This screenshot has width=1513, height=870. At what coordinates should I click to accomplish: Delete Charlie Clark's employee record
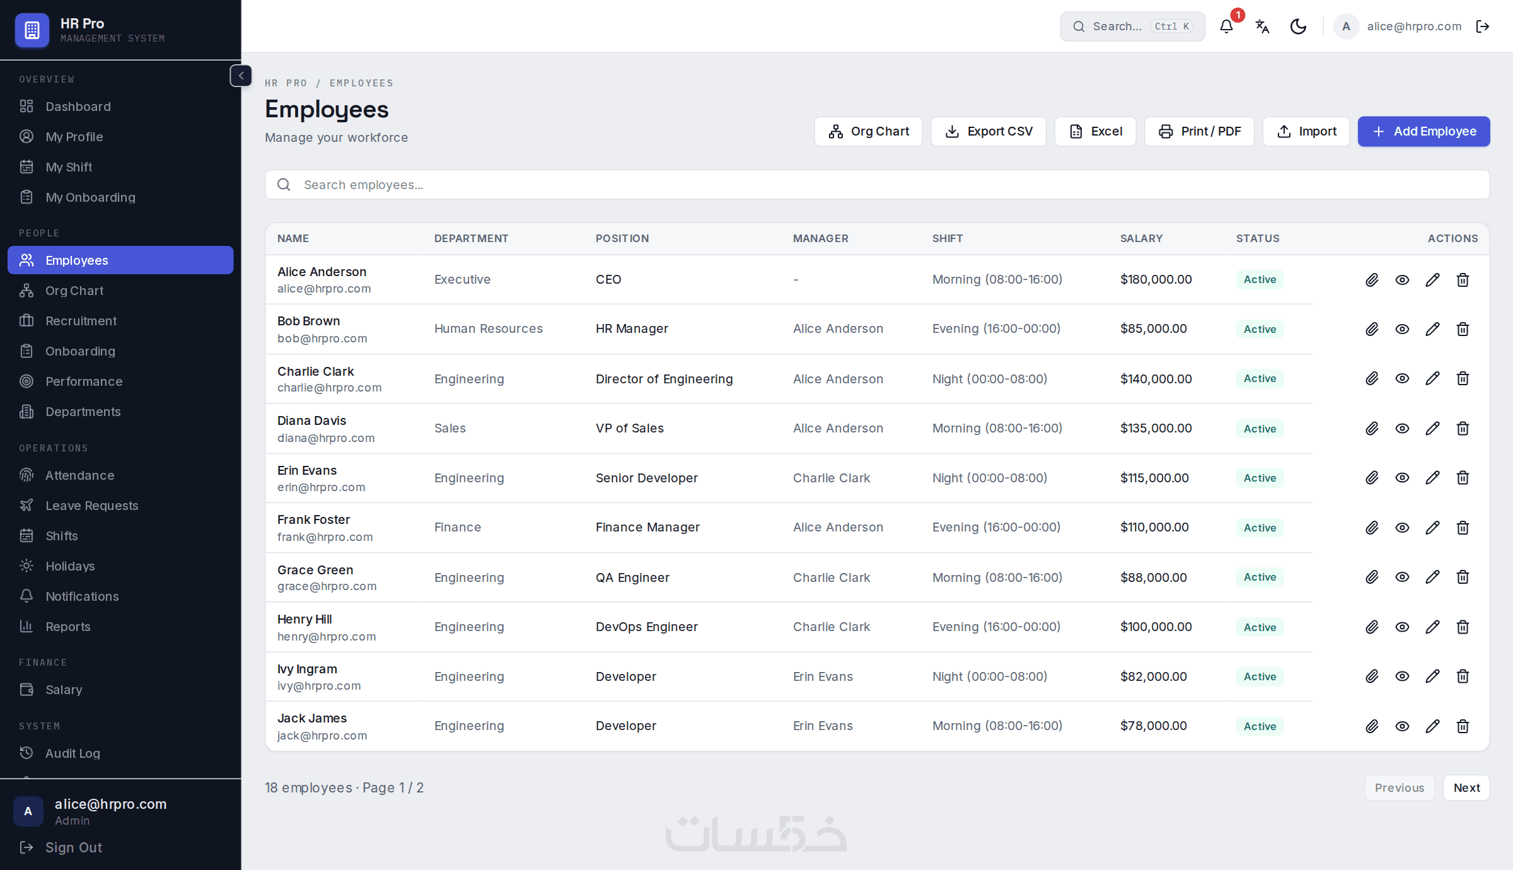click(x=1463, y=378)
